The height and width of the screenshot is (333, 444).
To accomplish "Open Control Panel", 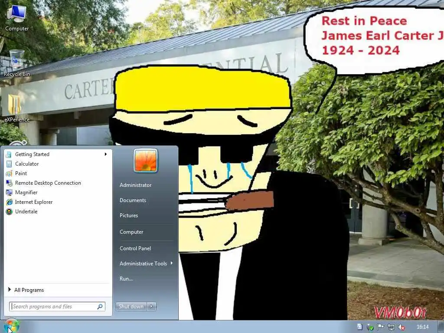I will (135, 248).
